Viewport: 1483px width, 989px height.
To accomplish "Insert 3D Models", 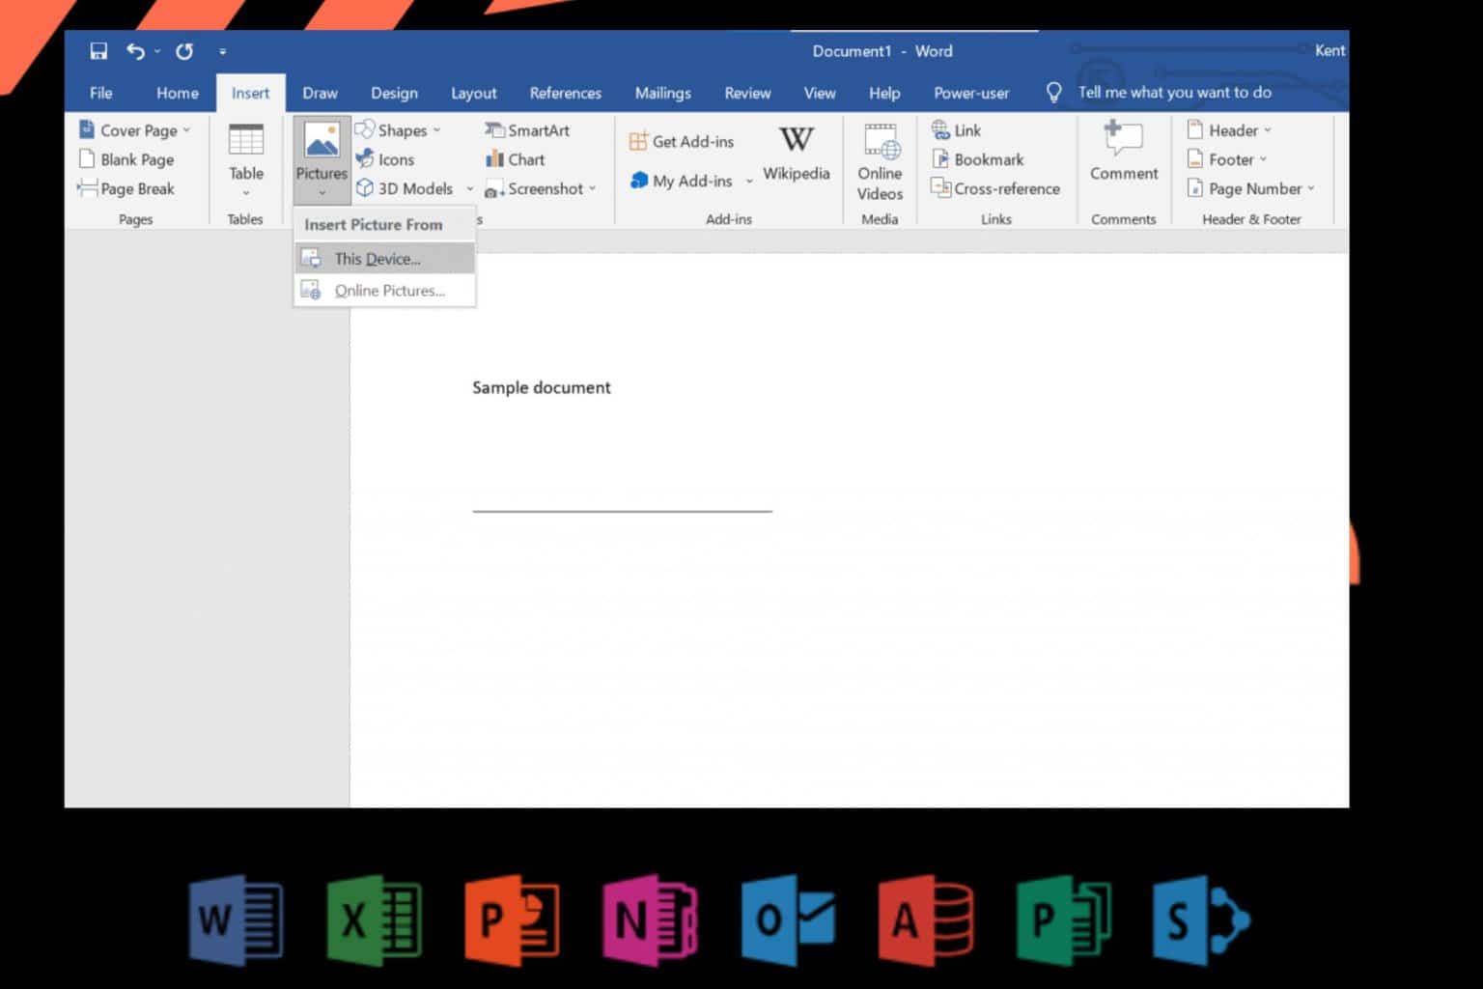I will click(405, 188).
